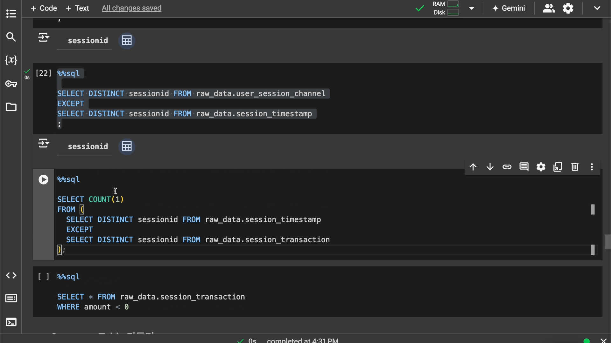
Task: Click the sessionid column header label
Action: [88, 147]
